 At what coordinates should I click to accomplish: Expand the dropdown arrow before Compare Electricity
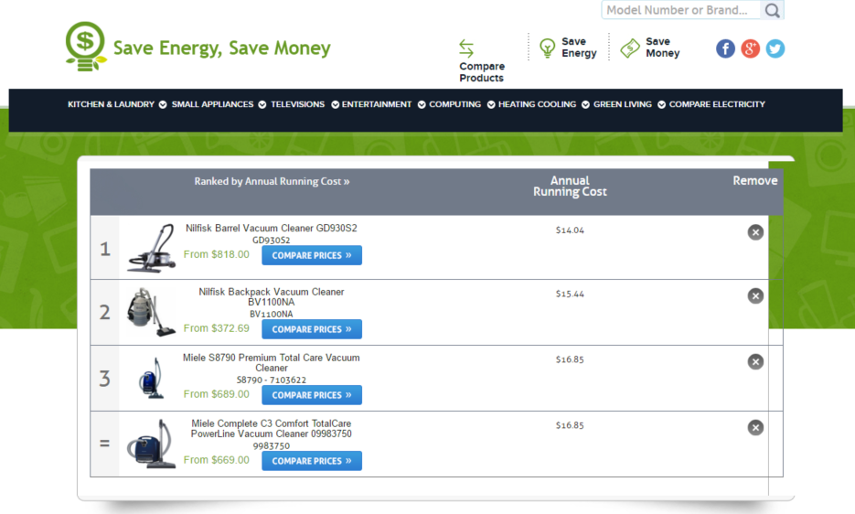(x=661, y=105)
